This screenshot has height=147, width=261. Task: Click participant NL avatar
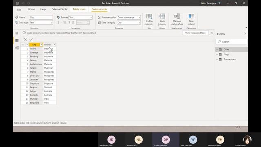pos(139,140)
